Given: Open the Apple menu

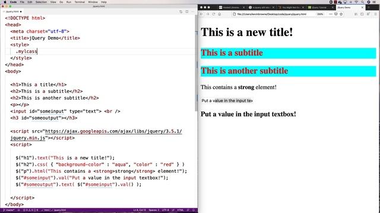Looking at the screenshot, I should click(5, 2).
